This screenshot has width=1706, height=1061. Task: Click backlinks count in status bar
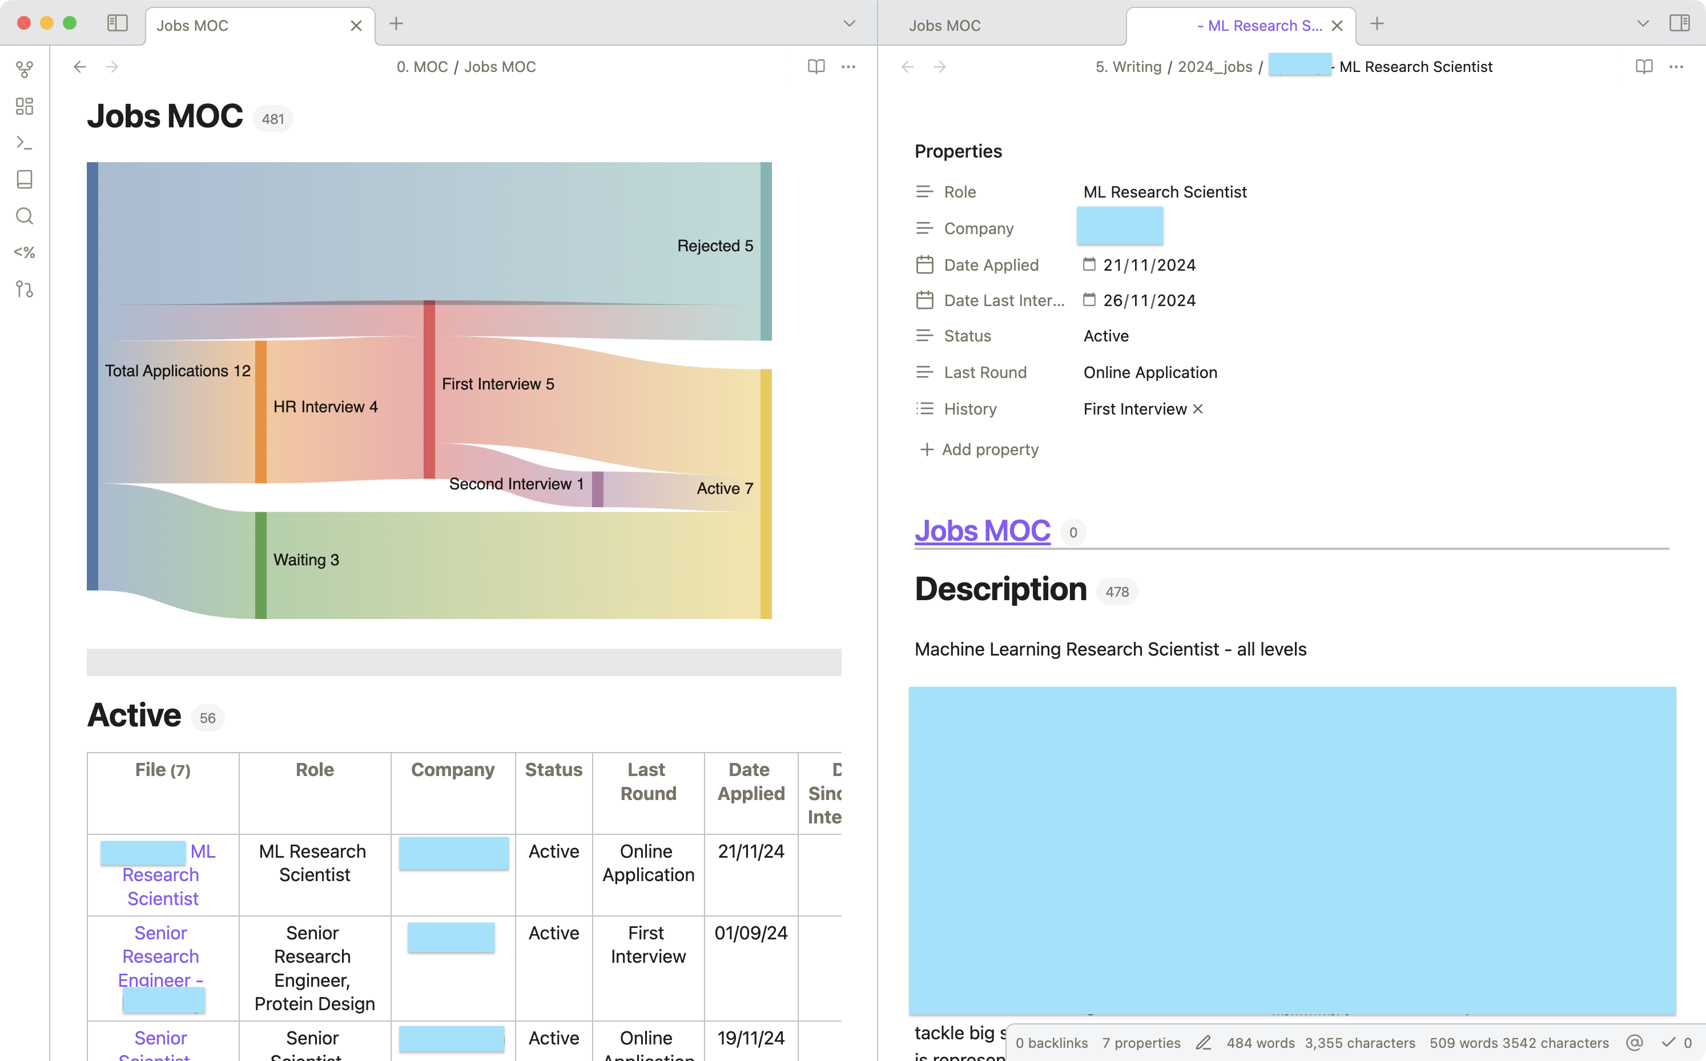(x=1052, y=1043)
